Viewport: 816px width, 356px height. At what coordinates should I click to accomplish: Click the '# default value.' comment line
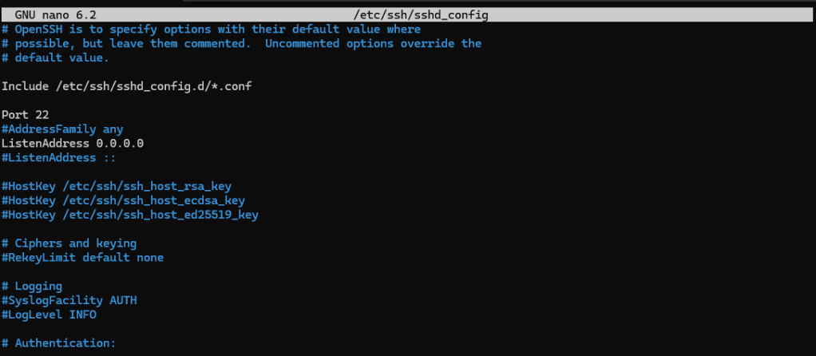56,58
